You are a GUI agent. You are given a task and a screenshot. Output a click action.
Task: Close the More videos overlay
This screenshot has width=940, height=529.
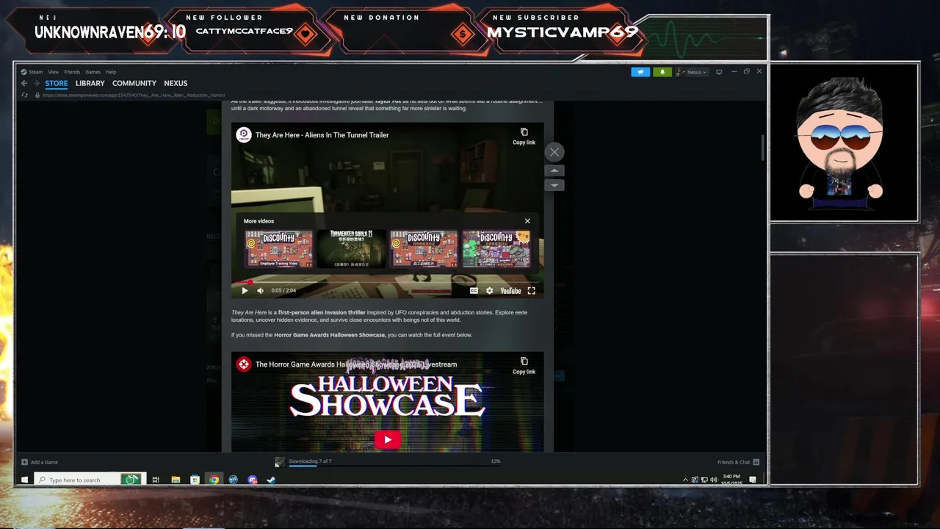pyautogui.click(x=527, y=220)
